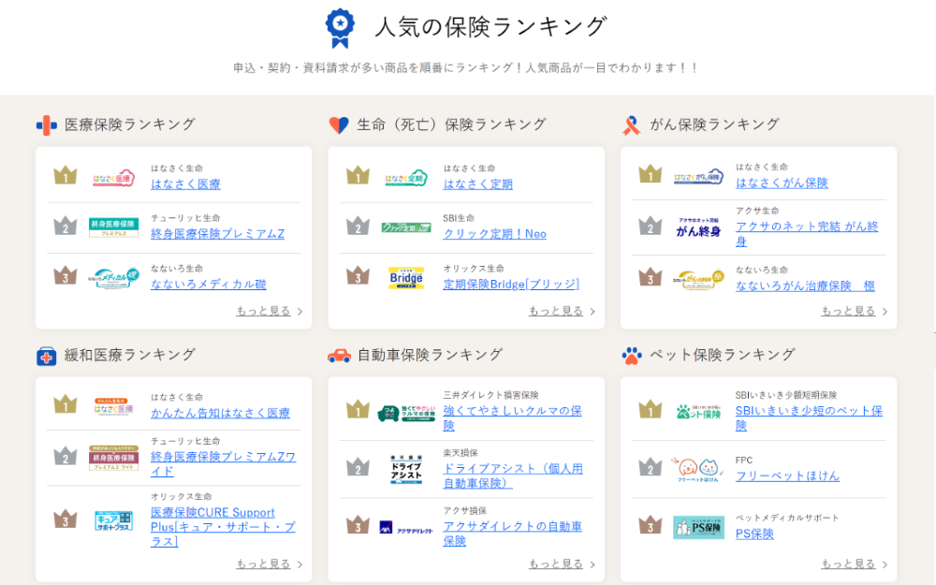Show more in ペット保険ランキング

pyautogui.click(x=854, y=564)
